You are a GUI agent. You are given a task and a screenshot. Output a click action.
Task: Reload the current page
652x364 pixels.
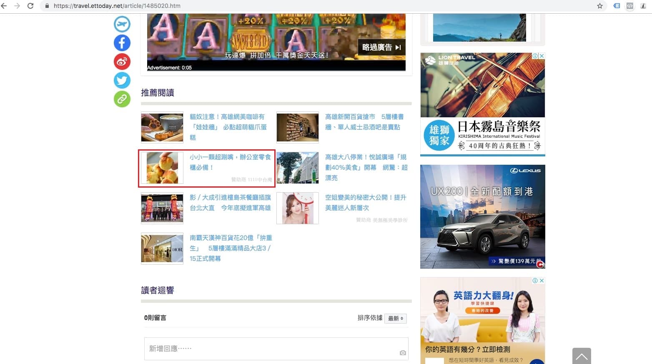point(30,6)
